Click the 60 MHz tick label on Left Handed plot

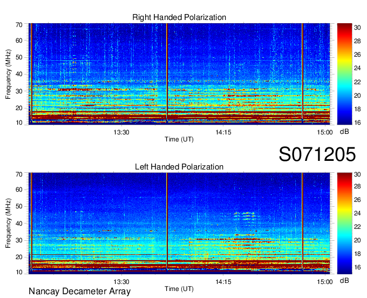pos(19,189)
